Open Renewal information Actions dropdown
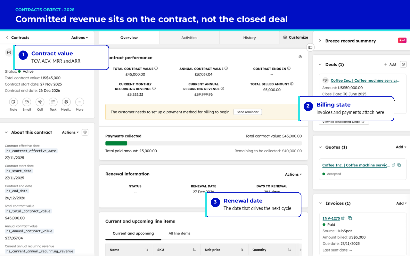Screen dimensions: 410x256 click(293, 174)
